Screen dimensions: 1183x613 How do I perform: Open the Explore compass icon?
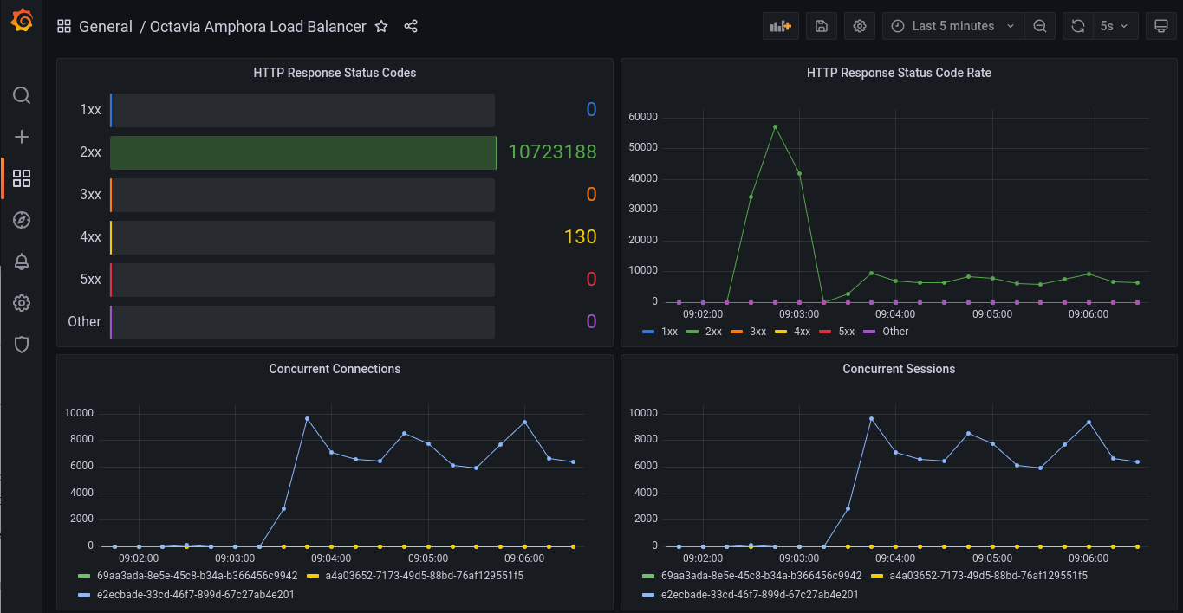click(x=22, y=220)
